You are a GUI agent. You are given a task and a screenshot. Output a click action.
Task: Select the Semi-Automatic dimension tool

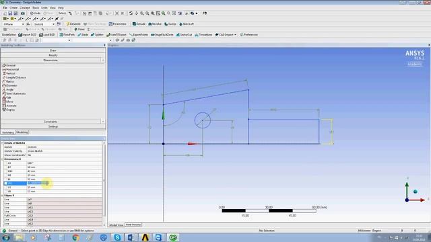[x=14, y=93]
